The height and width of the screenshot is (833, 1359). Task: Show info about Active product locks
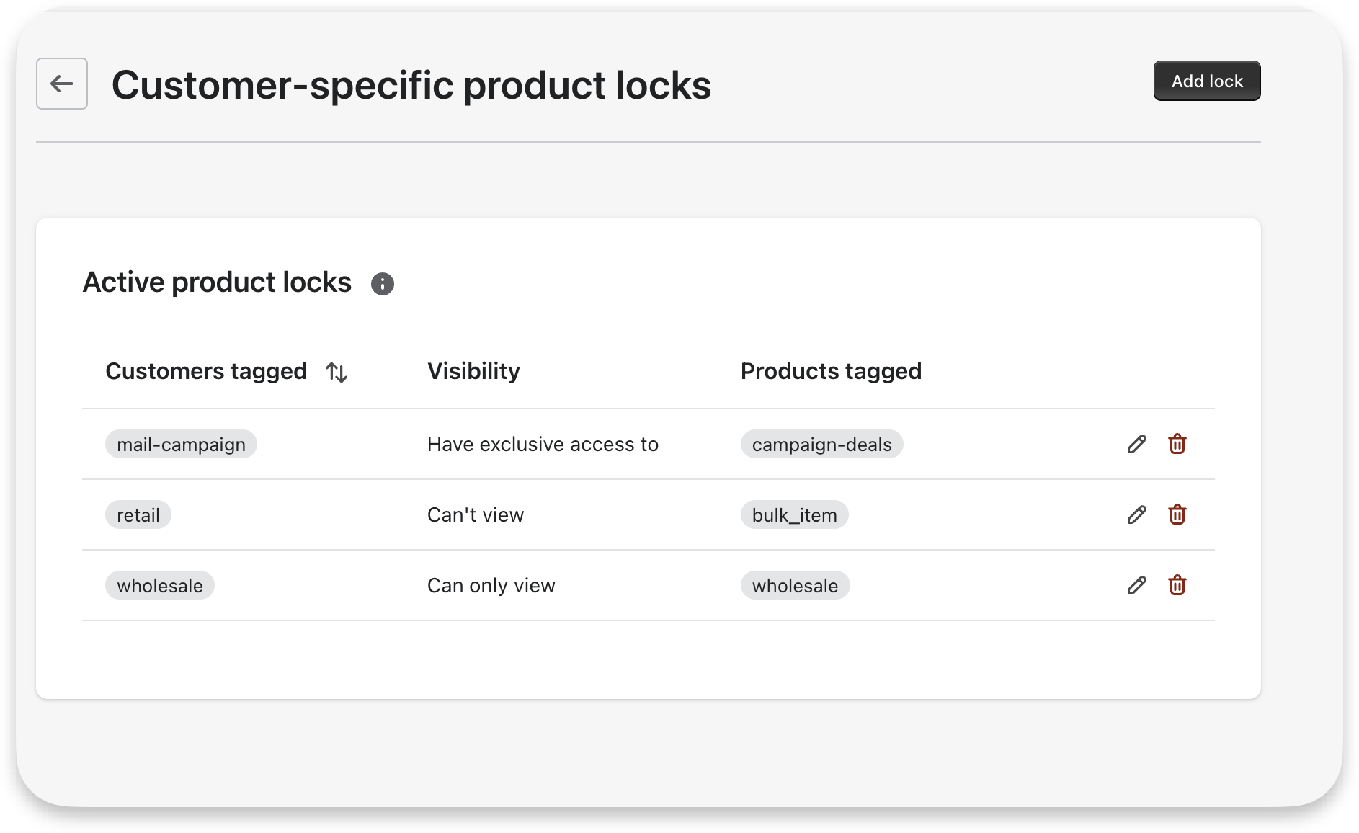click(x=383, y=284)
